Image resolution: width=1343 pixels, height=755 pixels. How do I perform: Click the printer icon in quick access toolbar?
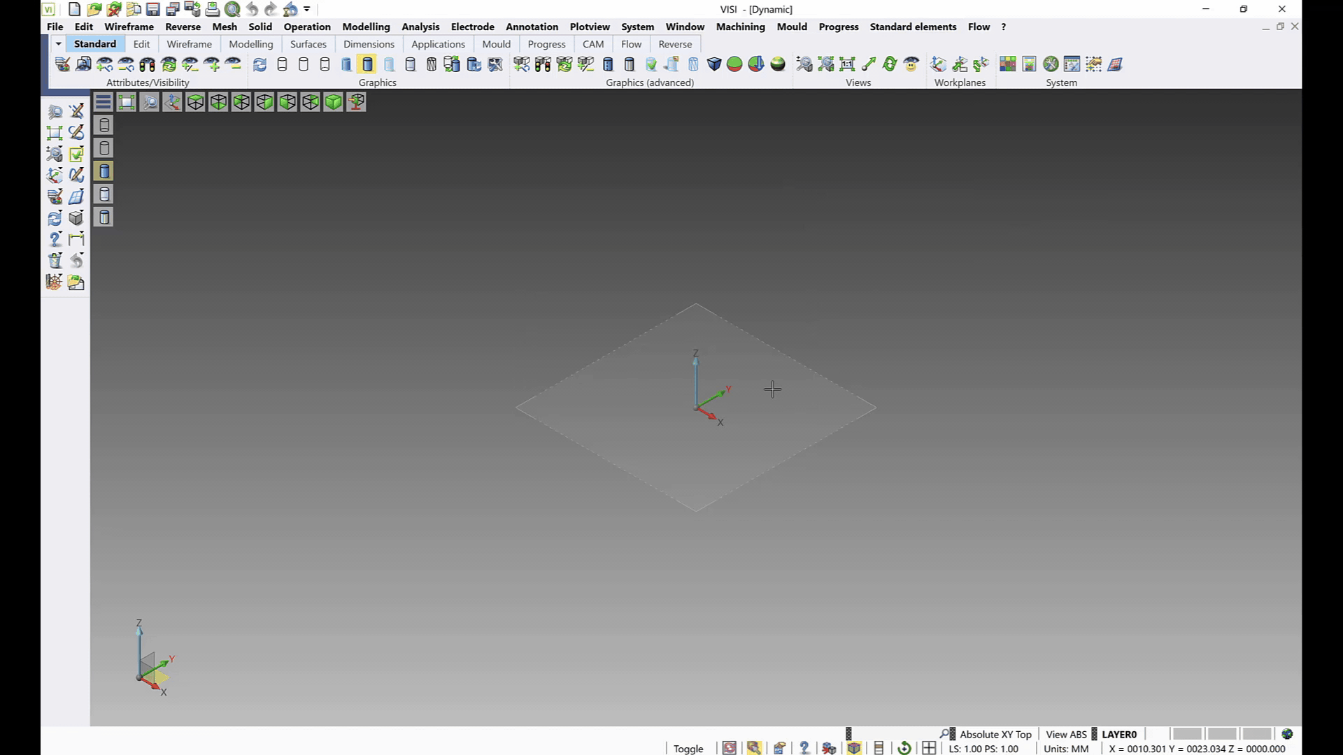click(212, 9)
